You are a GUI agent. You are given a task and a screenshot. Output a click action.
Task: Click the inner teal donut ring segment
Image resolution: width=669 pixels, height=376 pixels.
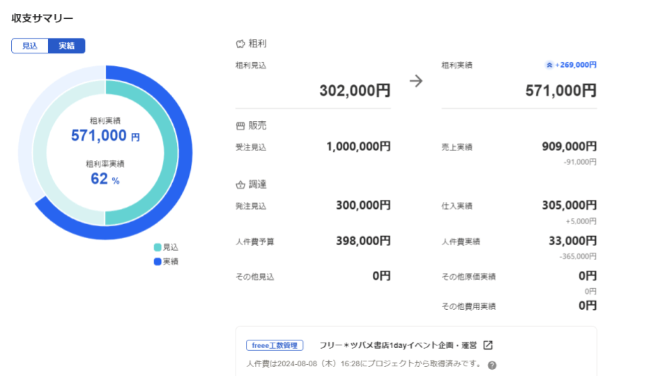[x=171, y=152]
